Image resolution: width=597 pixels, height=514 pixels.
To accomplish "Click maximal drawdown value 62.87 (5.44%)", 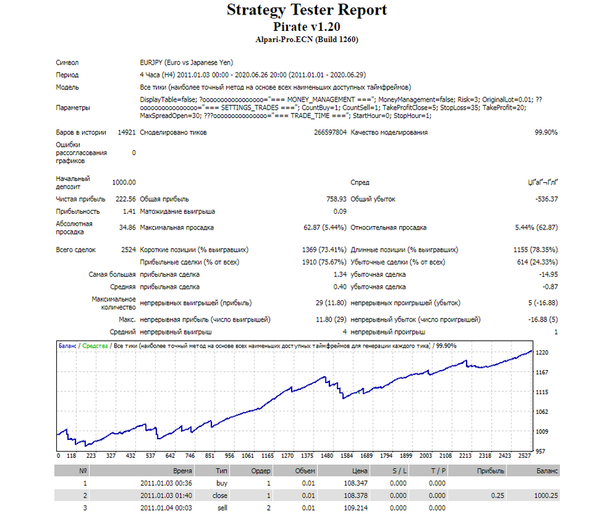I will [325, 228].
